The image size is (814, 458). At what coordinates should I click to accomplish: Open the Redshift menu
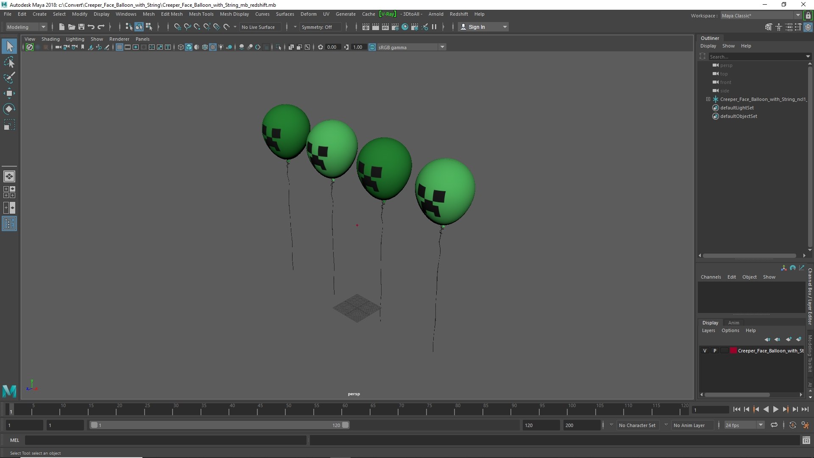pyautogui.click(x=459, y=14)
